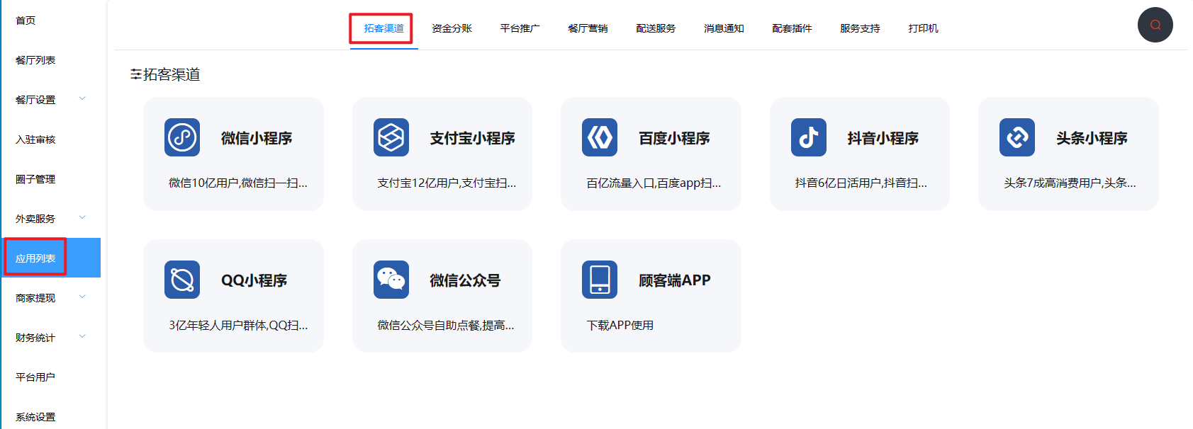Click the Toutiao mini program icon
Screen dimensions: 1193x429
pyautogui.click(x=1017, y=137)
